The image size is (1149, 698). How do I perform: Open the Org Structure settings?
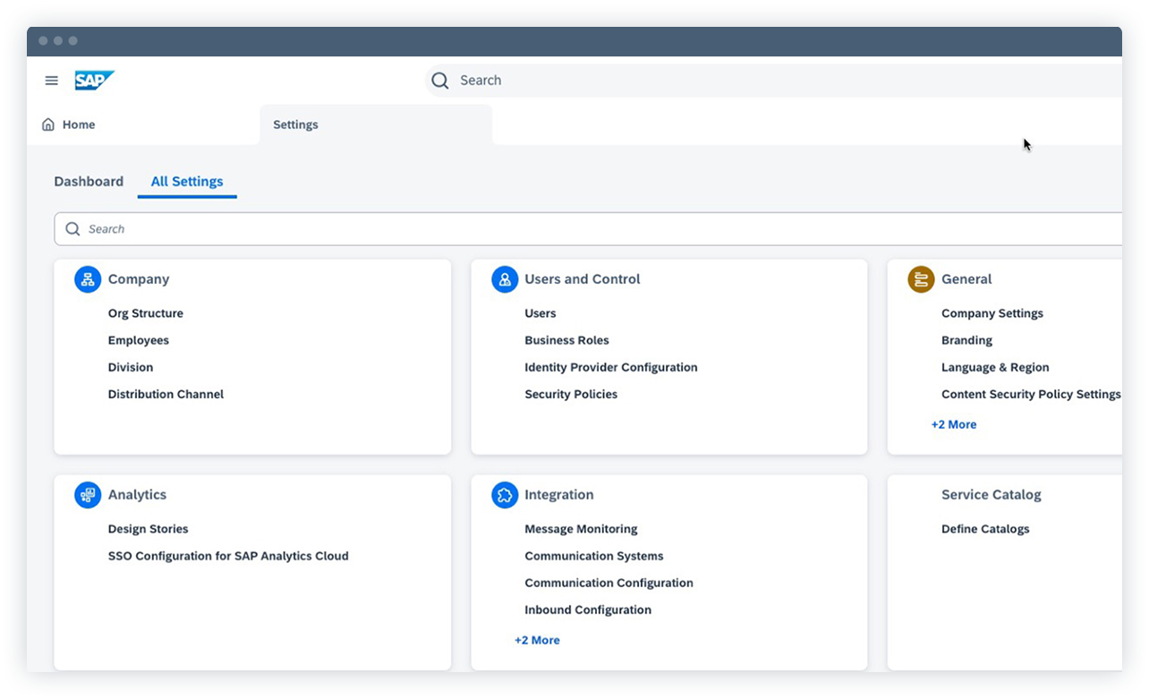[x=146, y=312]
